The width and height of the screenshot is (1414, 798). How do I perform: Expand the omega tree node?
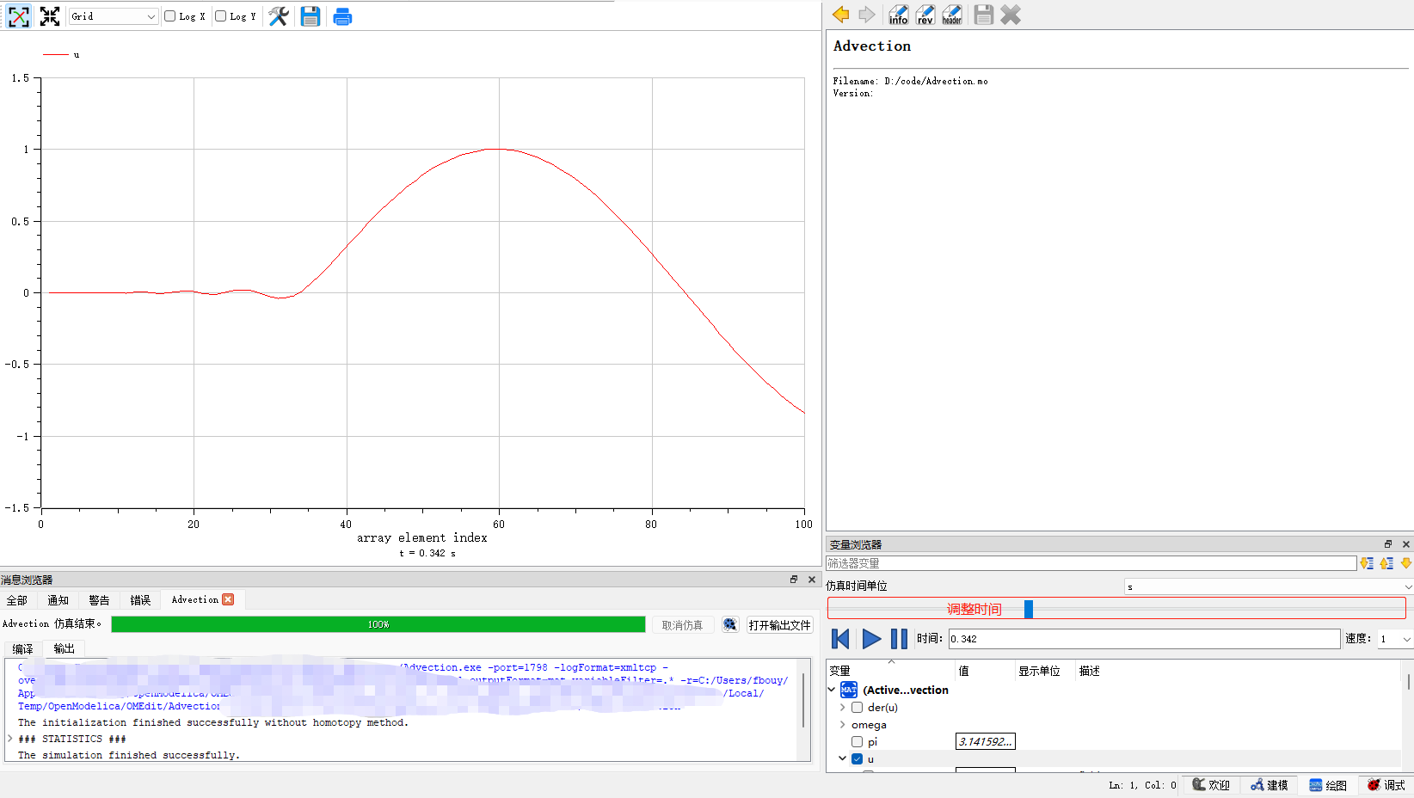(842, 725)
